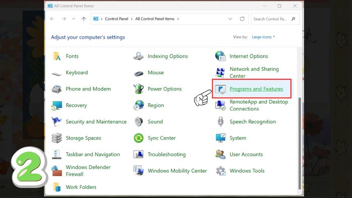Go back with the back arrow
Screen dimensions: 352x198
point(52,19)
